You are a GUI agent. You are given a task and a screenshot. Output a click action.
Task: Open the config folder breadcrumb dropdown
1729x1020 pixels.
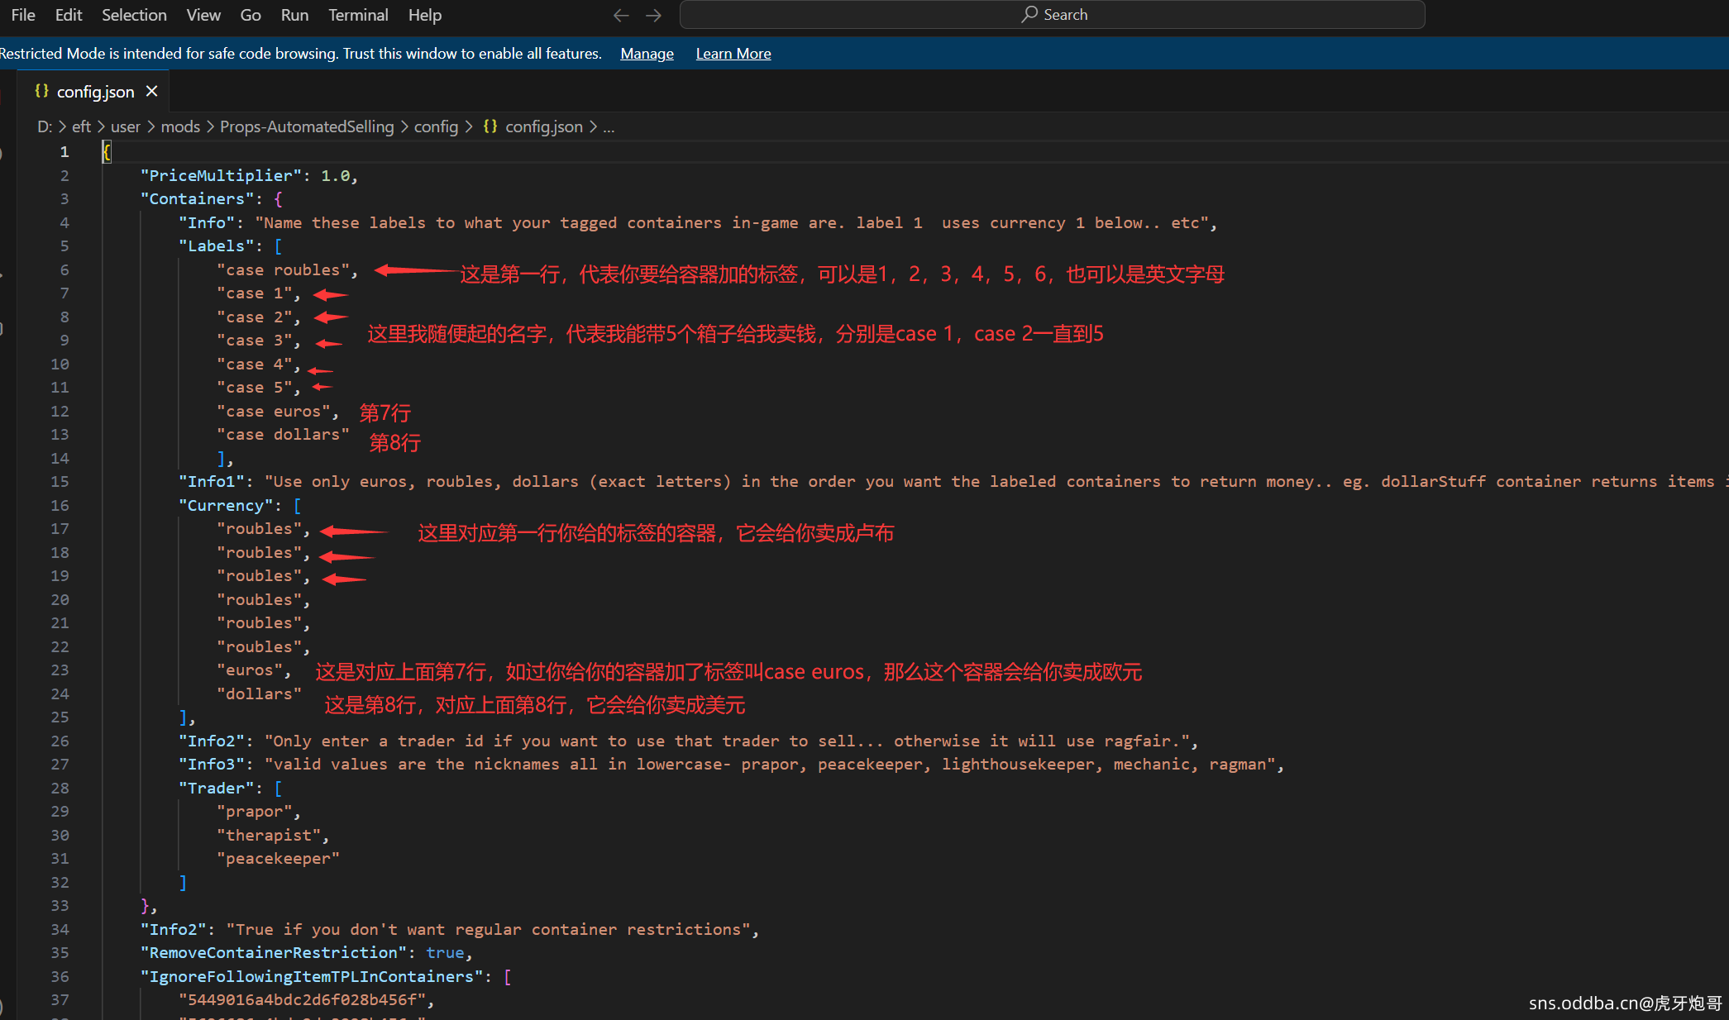point(436,126)
